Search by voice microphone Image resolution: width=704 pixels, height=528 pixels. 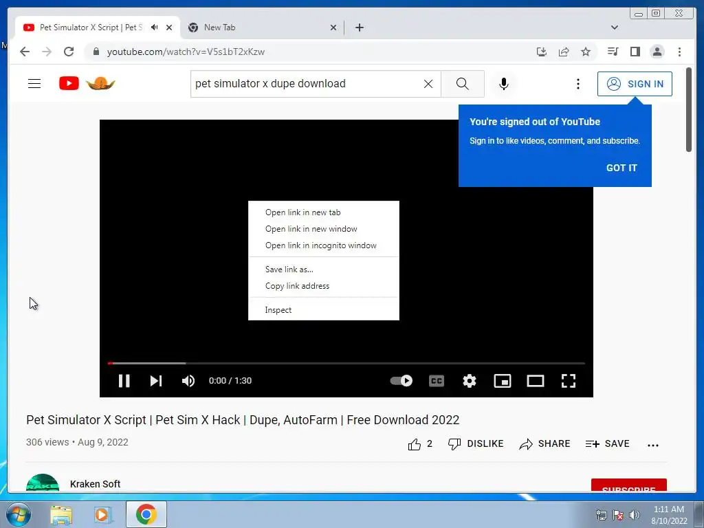[504, 84]
